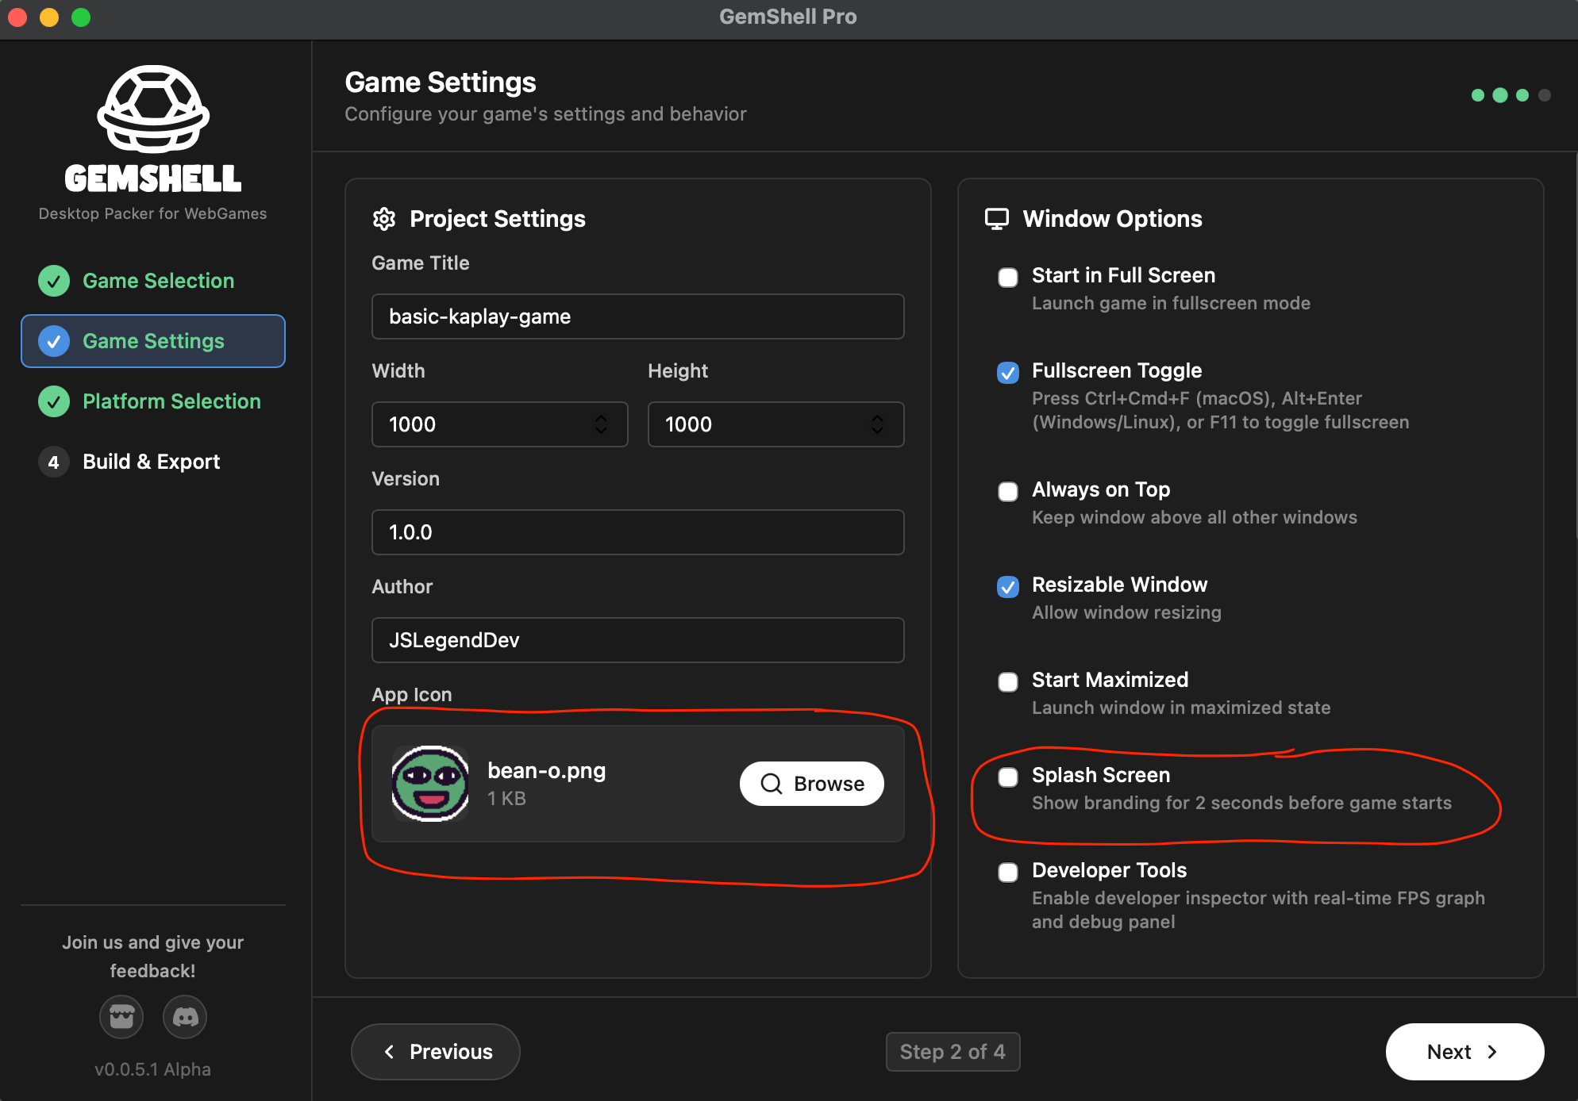Open the Discord icon link
Screen dimensions: 1578x1101
click(185, 1017)
